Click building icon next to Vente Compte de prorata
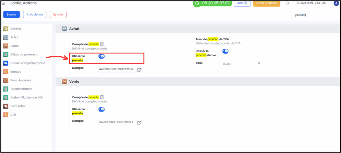This screenshot has height=153, width=341. 102,97
